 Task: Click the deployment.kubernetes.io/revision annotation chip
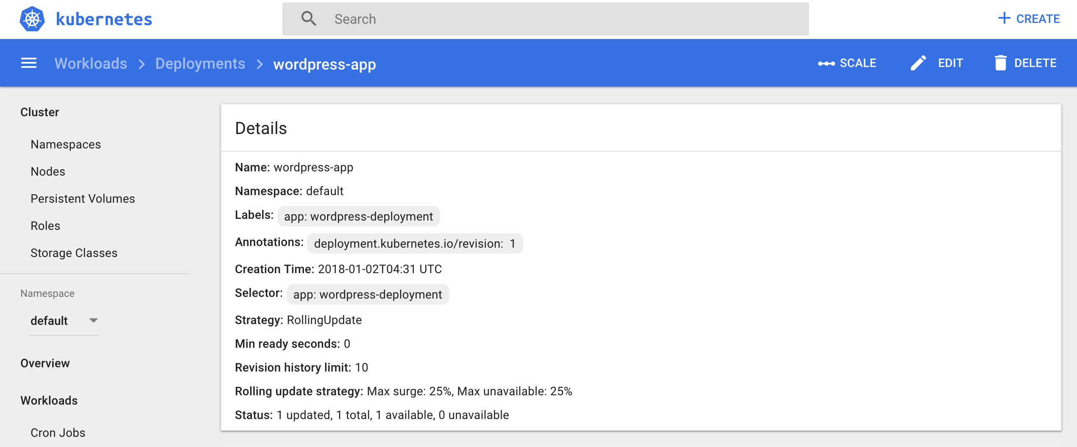pos(415,244)
